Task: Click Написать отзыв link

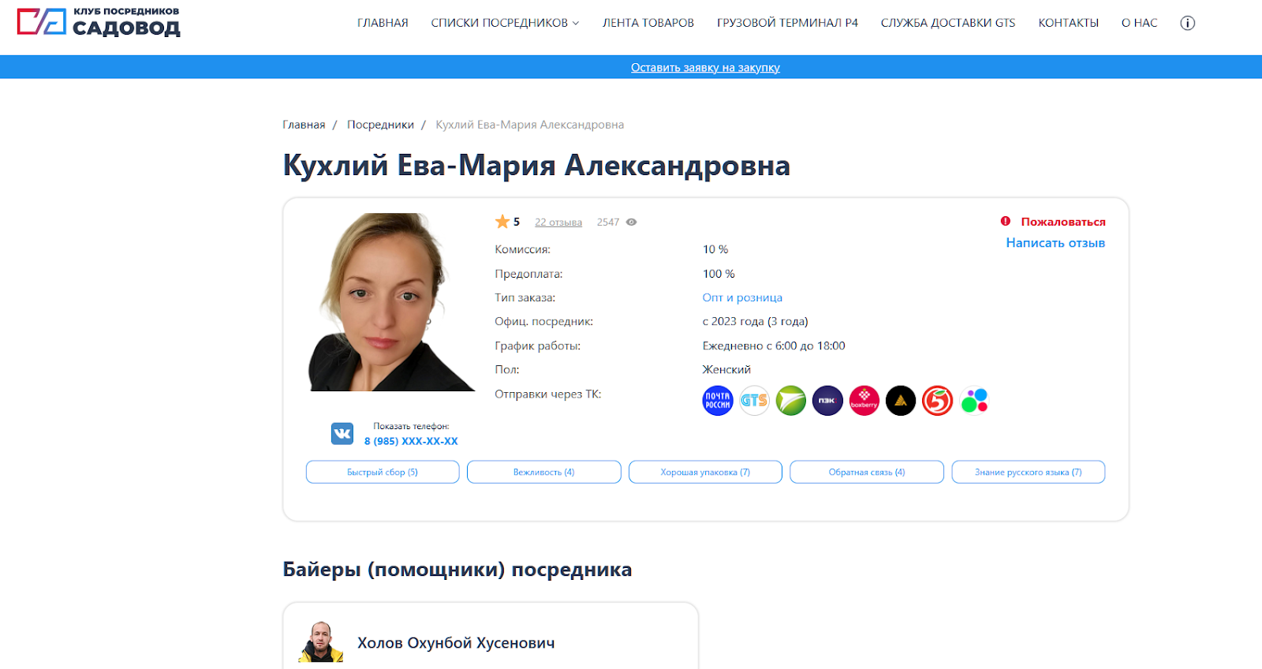Action: (x=1055, y=243)
